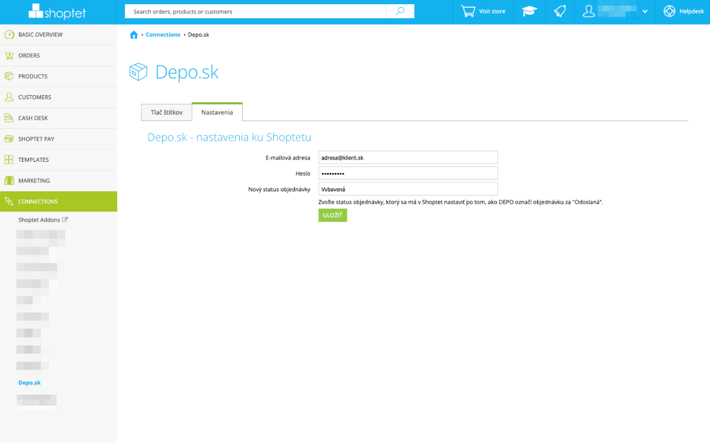Click the E-mailová adresa input field

pos(408,158)
